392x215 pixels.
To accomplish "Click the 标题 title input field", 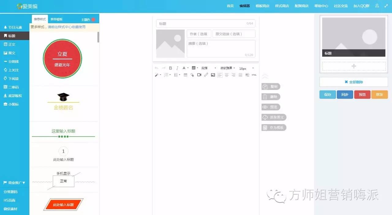I will [x=205, y=23].
